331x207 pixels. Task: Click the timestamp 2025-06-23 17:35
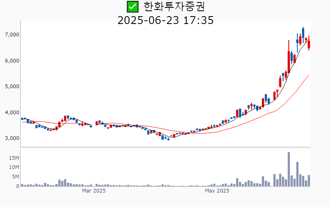165,20
